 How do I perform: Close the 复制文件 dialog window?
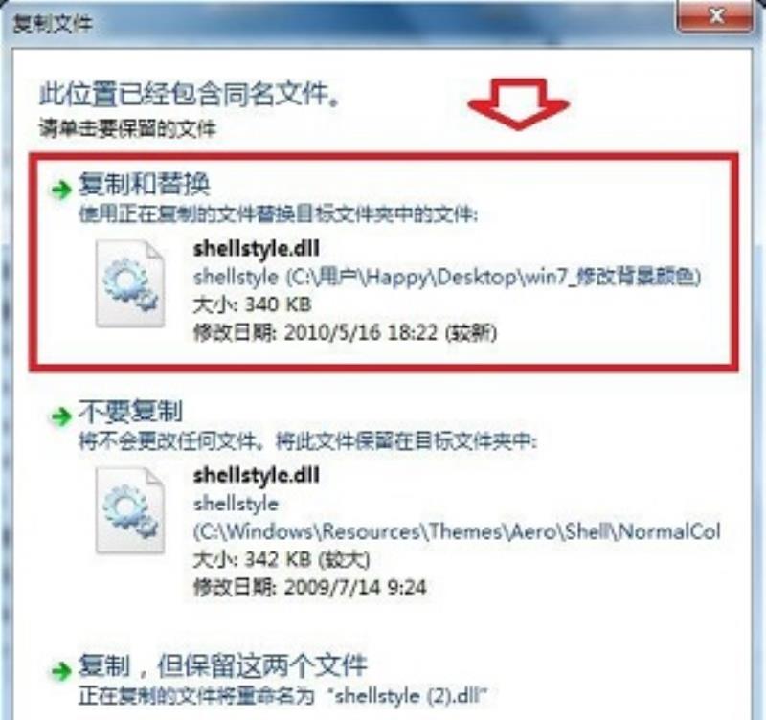(715, 16)
